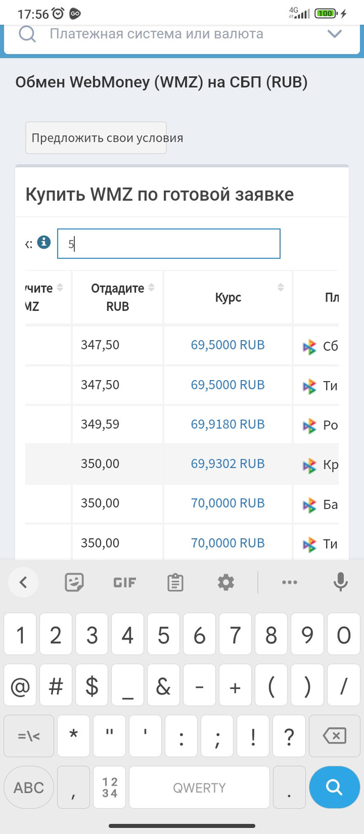Tap the blue info icon beside the amount field

(44, 242)
